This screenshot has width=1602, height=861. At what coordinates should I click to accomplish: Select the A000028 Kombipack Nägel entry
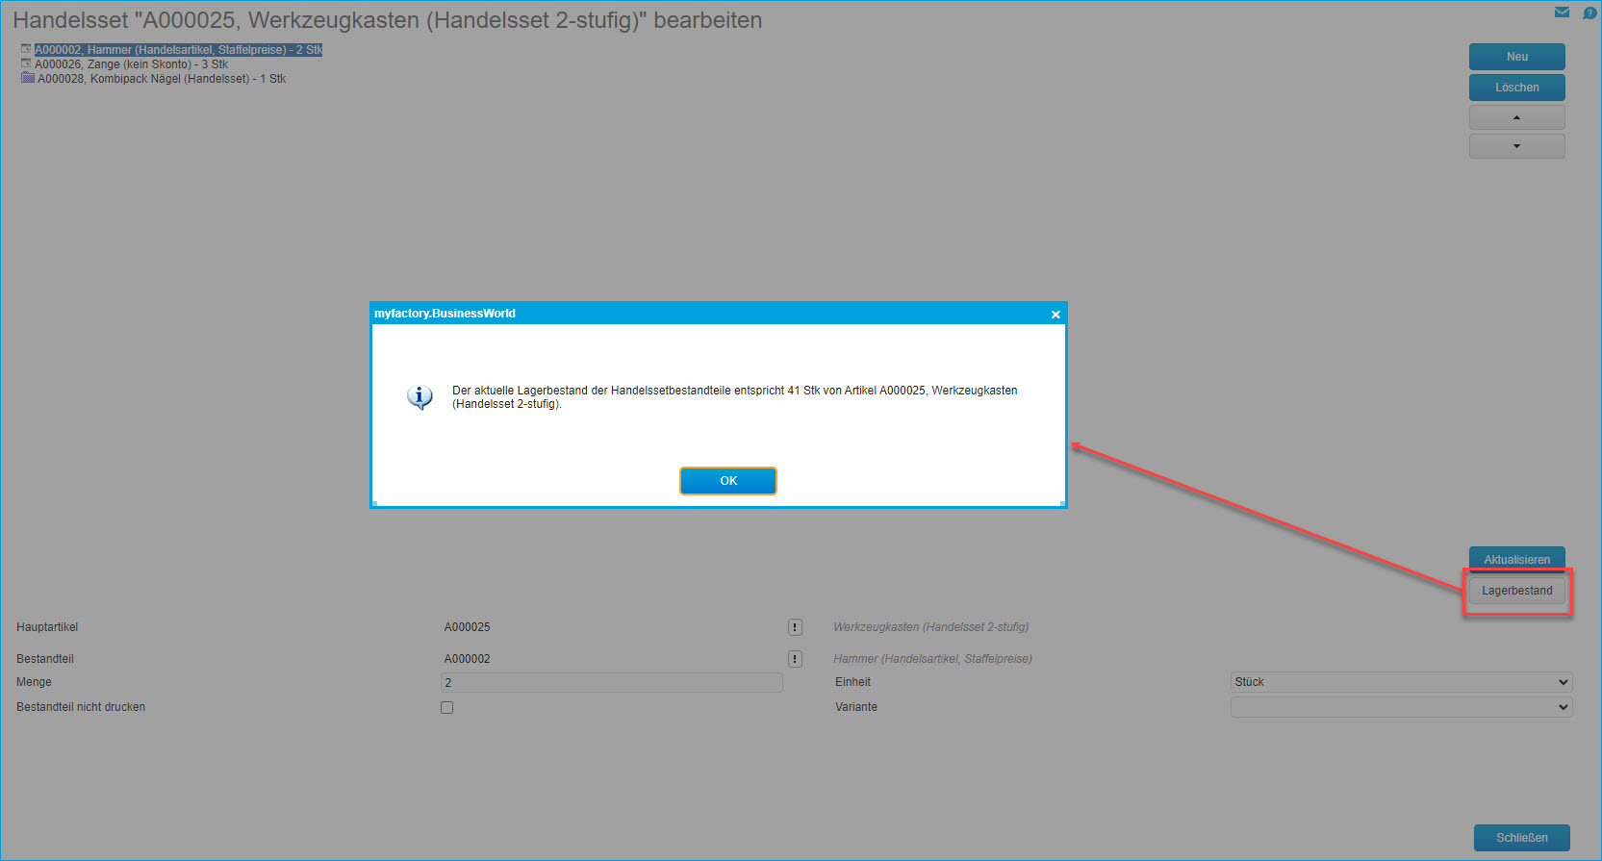(162, 79)
